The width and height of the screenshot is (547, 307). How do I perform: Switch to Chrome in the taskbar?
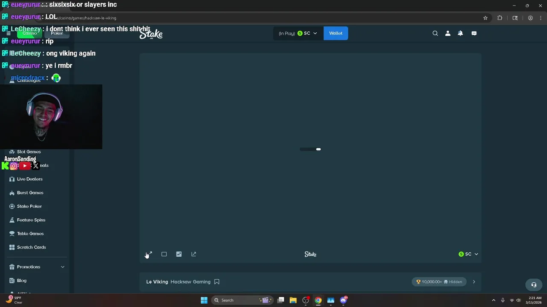click(318, 300)
